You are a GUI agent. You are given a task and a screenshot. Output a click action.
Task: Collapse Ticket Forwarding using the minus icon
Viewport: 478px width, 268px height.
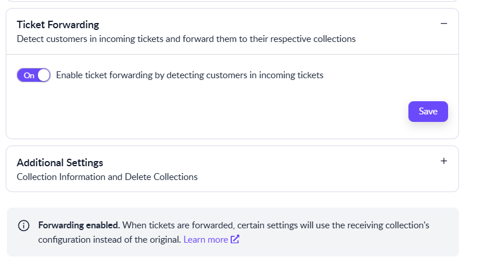point(443,24)
